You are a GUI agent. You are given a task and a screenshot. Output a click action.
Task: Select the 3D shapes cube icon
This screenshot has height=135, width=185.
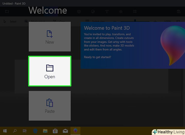point(79,11)
